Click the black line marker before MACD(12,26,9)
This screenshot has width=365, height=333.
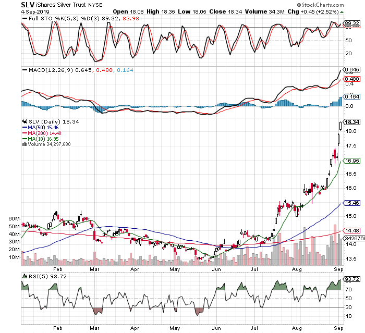click(x=25, y=70)
